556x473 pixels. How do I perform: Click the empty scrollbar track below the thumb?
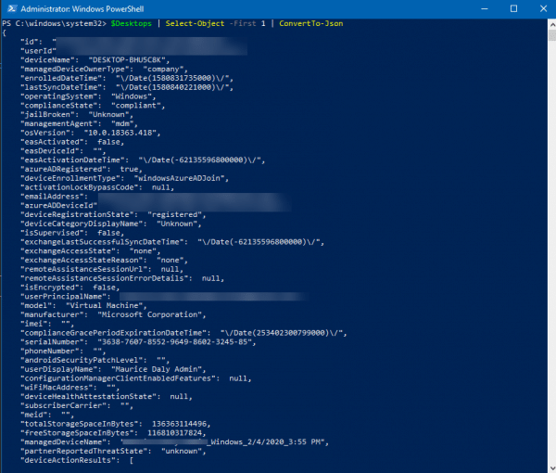coord(549,278)
